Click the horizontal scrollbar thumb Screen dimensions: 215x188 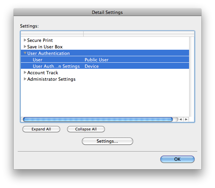click(98, 119)
